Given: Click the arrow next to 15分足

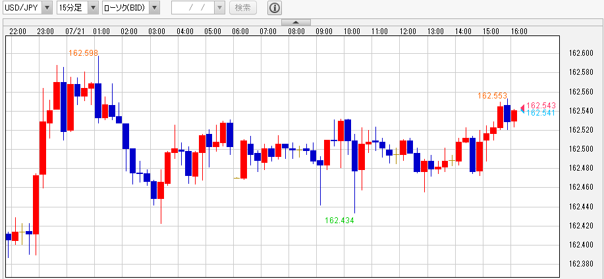Looking at the screenshot, I should click(94, 8).
